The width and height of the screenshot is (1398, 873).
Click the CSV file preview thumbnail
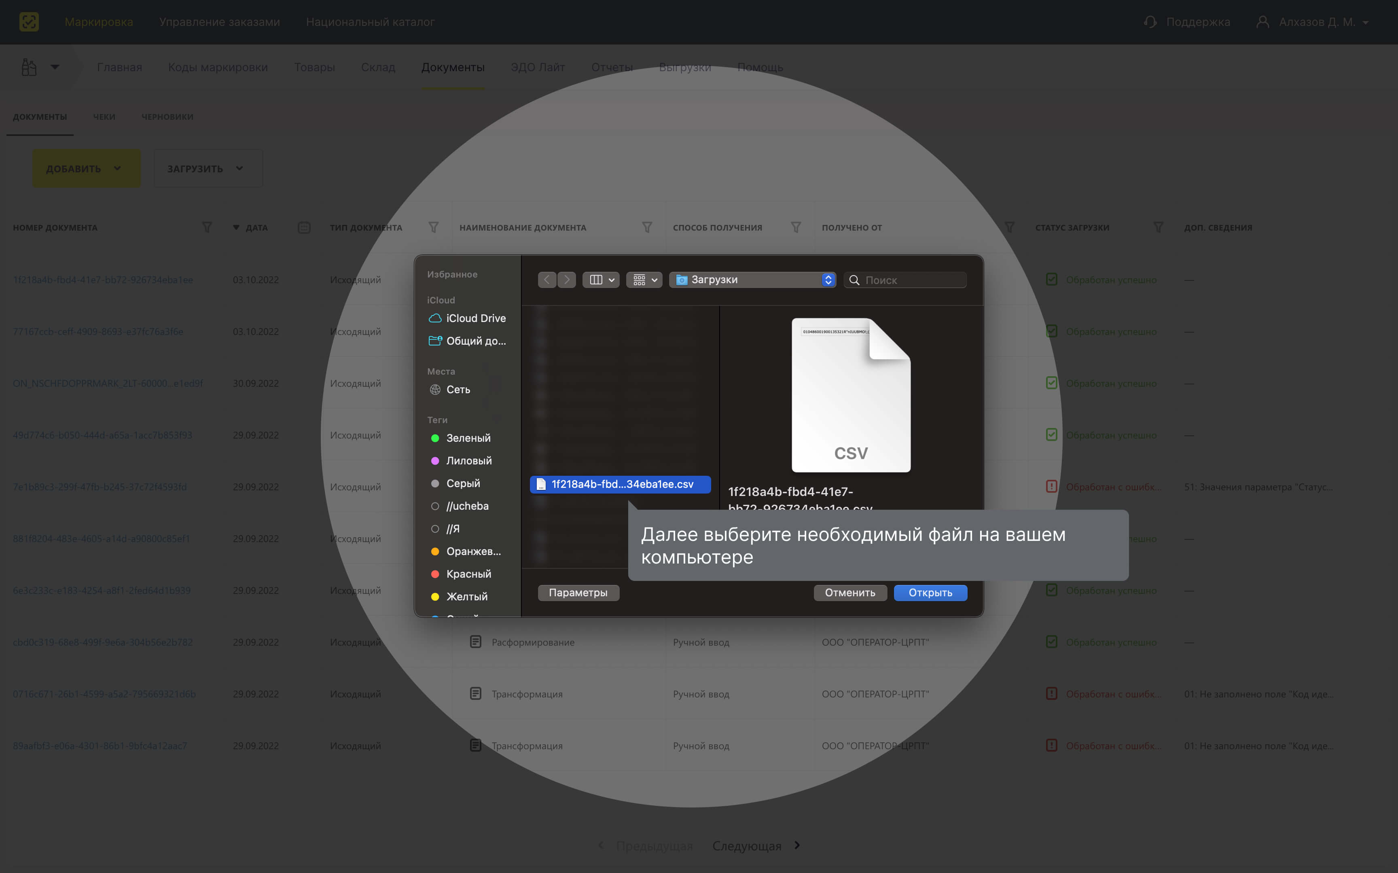(x=851, y=395)
